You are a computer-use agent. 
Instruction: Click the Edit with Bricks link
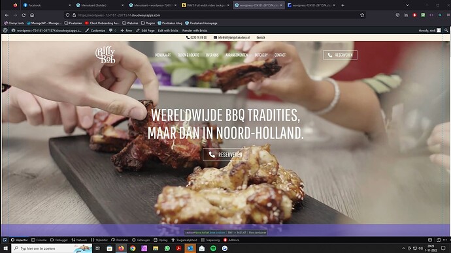coord(168,31)
